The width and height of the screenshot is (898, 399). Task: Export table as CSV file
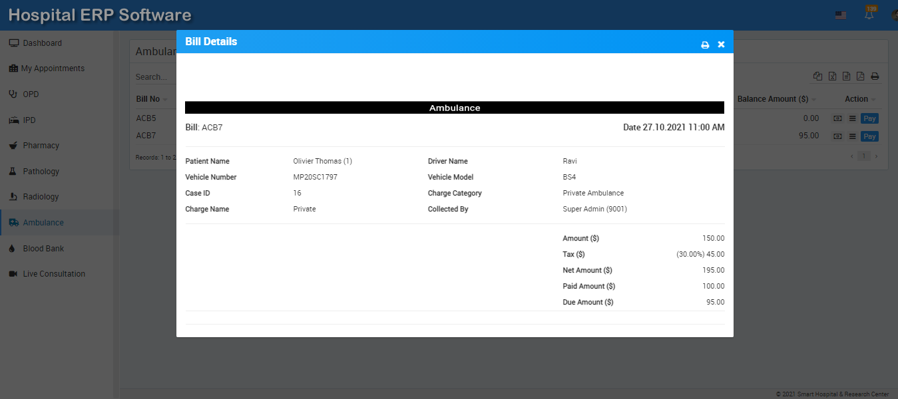tap(846, 76)
